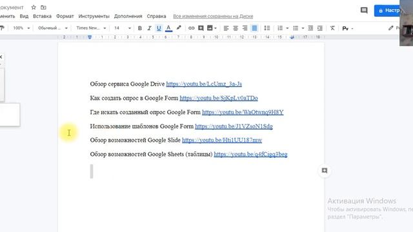Open the highlight color marker tool
Viewport: 413px width, 232px height.
click(x=179, y=28)
